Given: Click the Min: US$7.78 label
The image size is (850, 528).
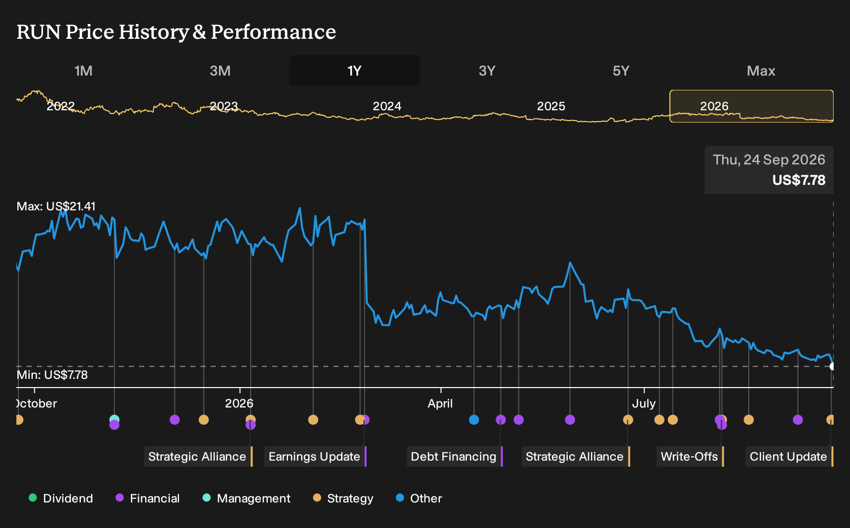Looking at the screenshot, I should click(52, 375).
